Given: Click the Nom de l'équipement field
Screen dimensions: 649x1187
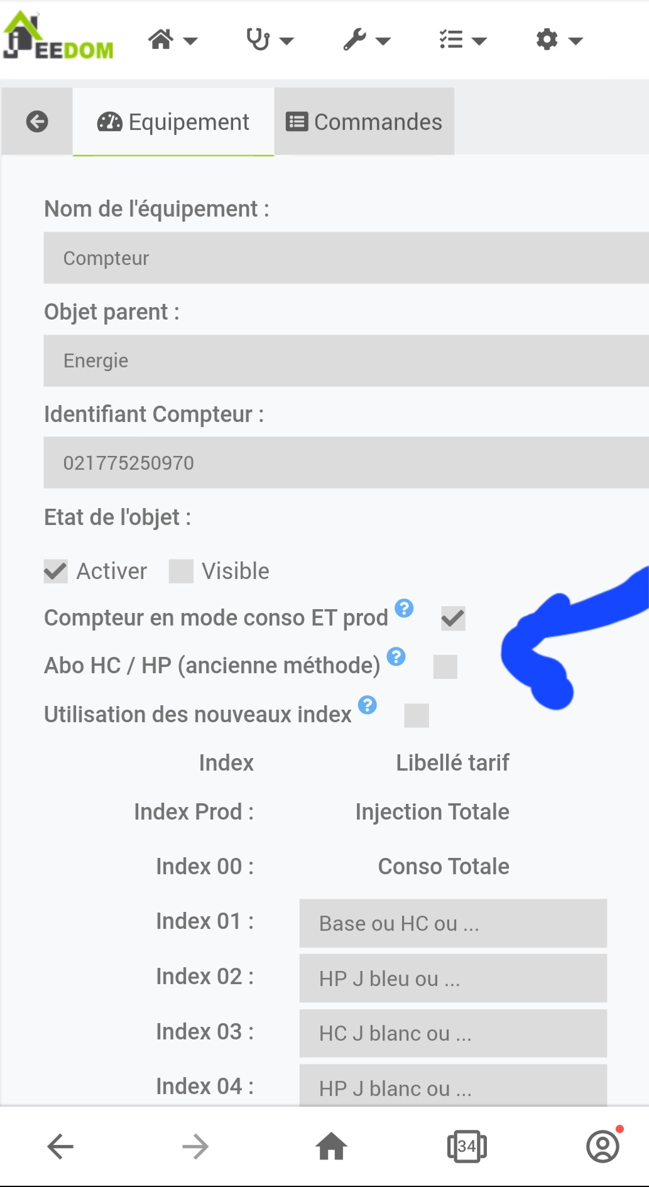Looking at the screenshot, I should click(x=346, y=258).
